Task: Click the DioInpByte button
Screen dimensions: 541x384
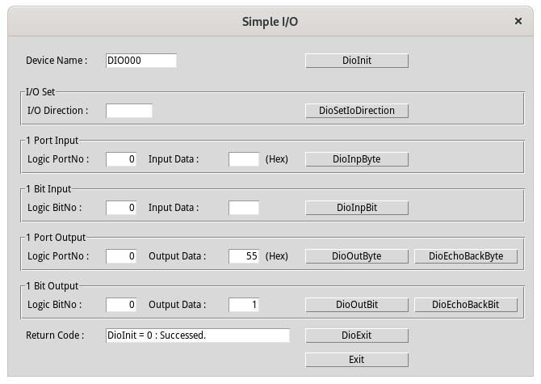Action: (x=356, y=159)
